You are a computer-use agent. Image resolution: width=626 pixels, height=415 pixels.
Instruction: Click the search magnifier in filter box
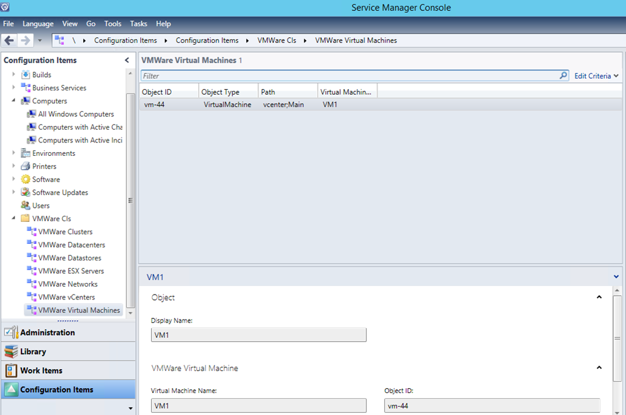[563, 76]
